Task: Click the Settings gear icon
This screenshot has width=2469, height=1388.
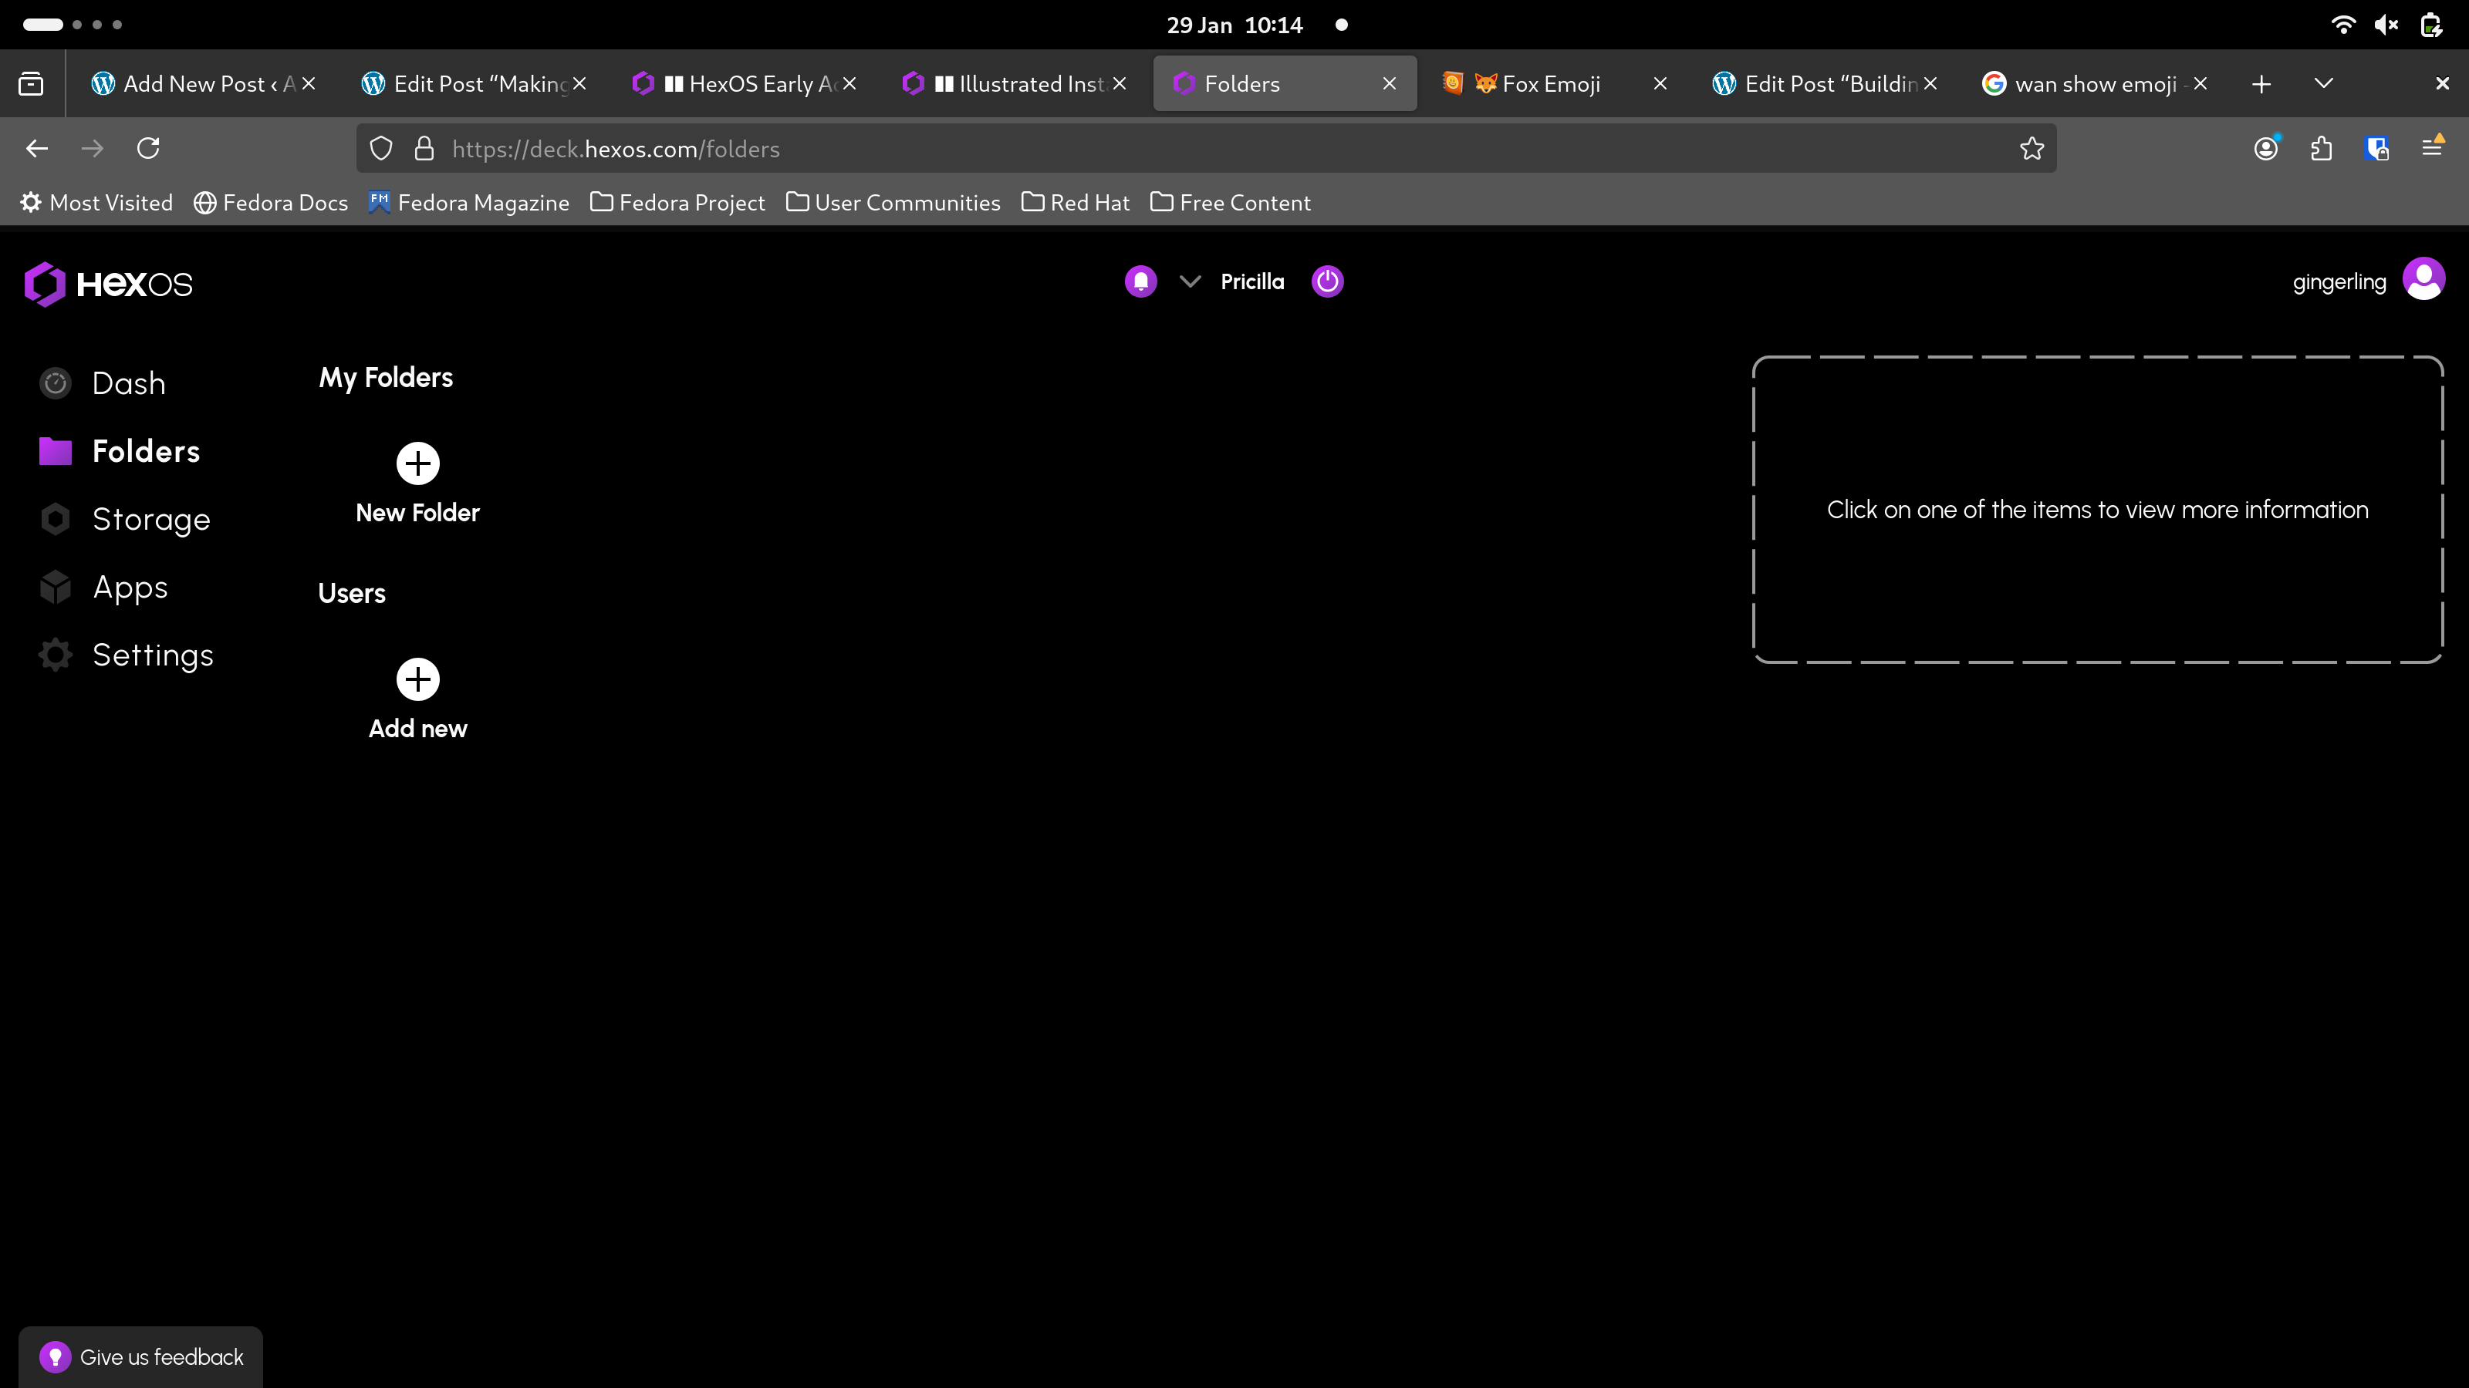Action: point(56,655)
